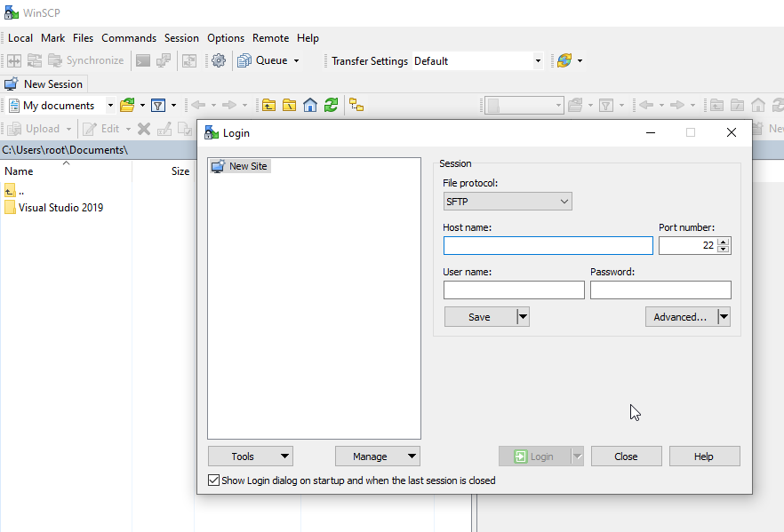Click the Close button in Login dialog

(x=627, y=457)
